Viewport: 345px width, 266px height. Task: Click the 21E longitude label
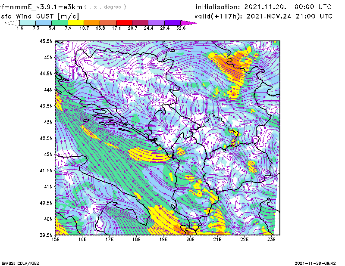pos(217,239)
